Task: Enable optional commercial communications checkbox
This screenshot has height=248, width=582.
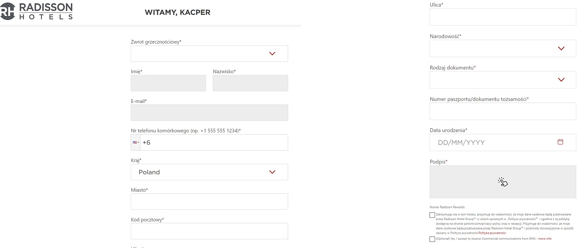Action: coord(432,239)
